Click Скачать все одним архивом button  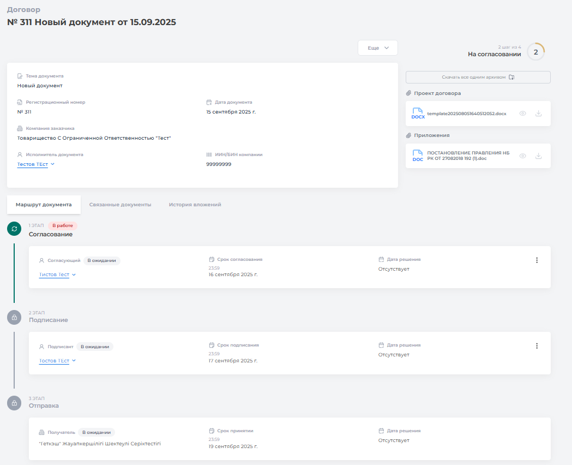point(478,77)
